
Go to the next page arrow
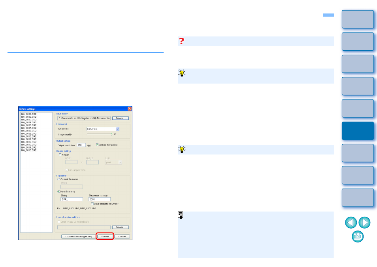tap(364, 222)
